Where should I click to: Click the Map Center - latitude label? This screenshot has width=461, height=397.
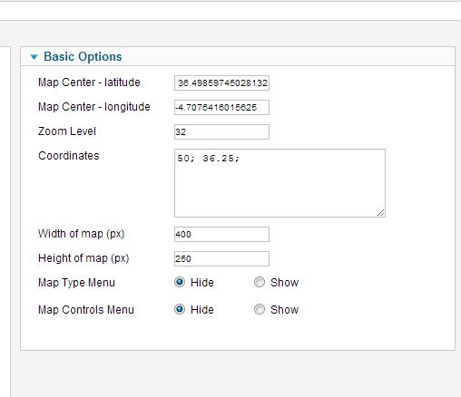[89, 82]
